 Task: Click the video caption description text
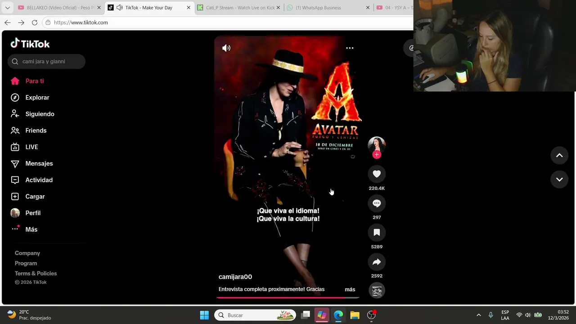pos(271,289)
